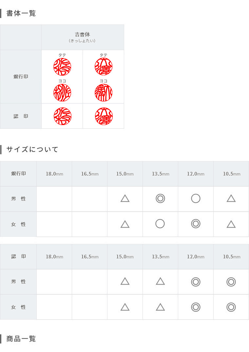Screen dimensions: 249x352
Task: Click triangle icon for 銀行印 女性 10.5mm
Action: coord(231,224)
